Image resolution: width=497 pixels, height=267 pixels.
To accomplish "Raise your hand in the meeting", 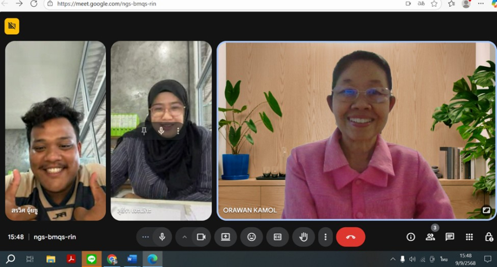I will (x=303, y=237).
